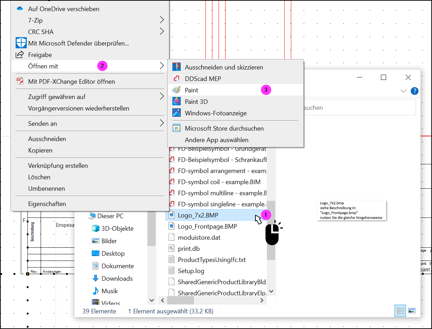Viewport: 432px width, 329px height.
Task: Click the moduistore.dat file icon
Action: point(171,237)
